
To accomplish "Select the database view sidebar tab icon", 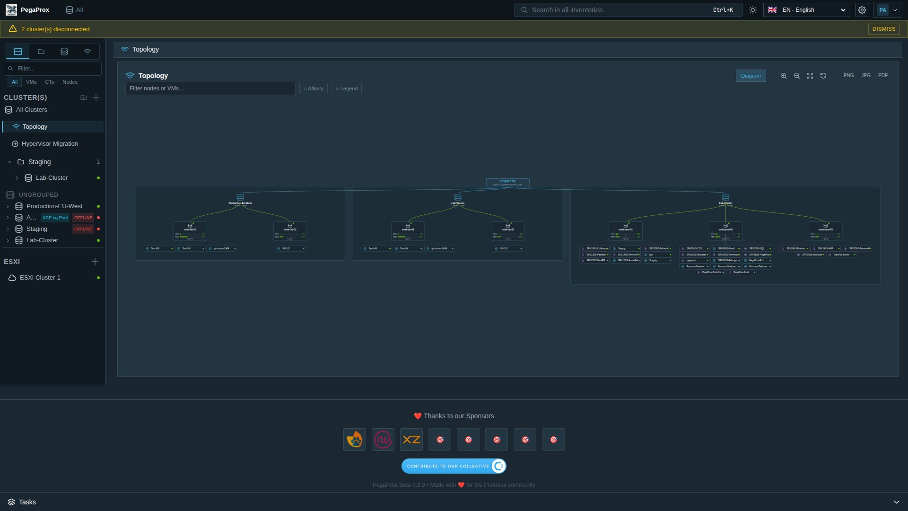I will click(x=64, y=52).
